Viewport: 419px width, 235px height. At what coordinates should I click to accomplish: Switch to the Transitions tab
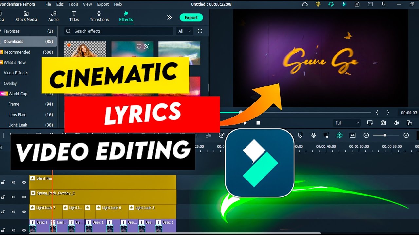point(99,16)
